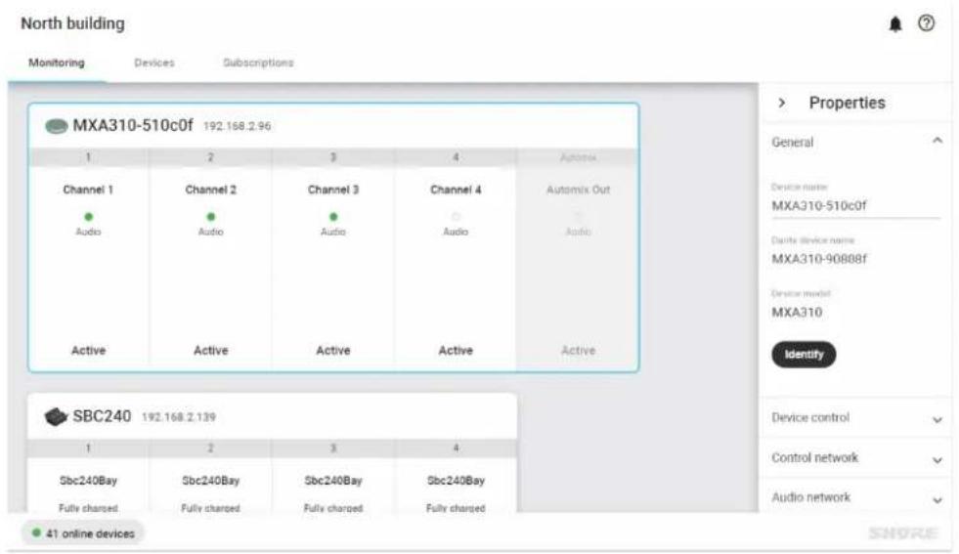Screen dimensions: 959x554
Task: Select Sbc240Bay in bay 2 column
Action: click(x=211, y=481)
